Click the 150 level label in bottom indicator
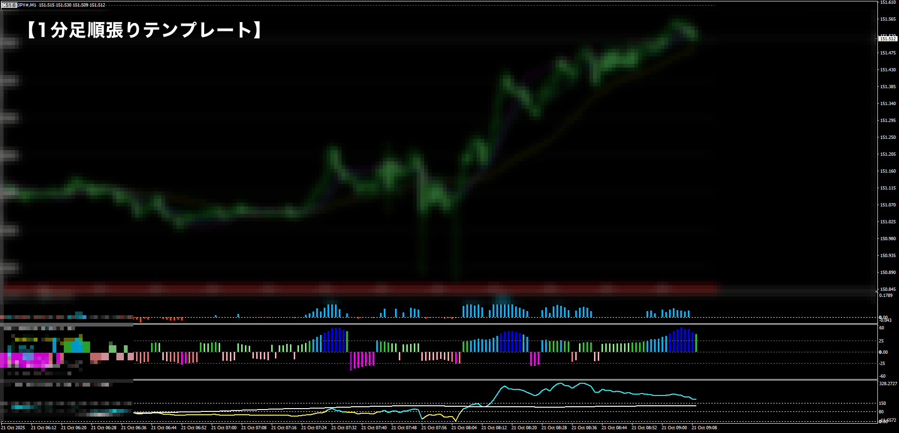 point(882,403)
